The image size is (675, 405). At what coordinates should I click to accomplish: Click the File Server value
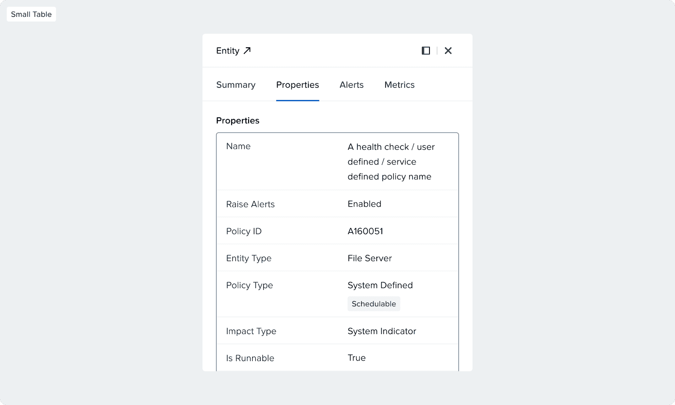tap(370, 258)
